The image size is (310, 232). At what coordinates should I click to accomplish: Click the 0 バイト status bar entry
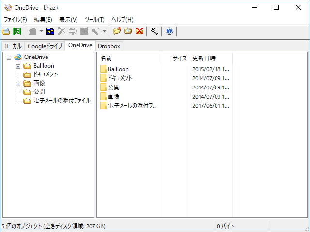pyautogui.click(x=226, y=226)
